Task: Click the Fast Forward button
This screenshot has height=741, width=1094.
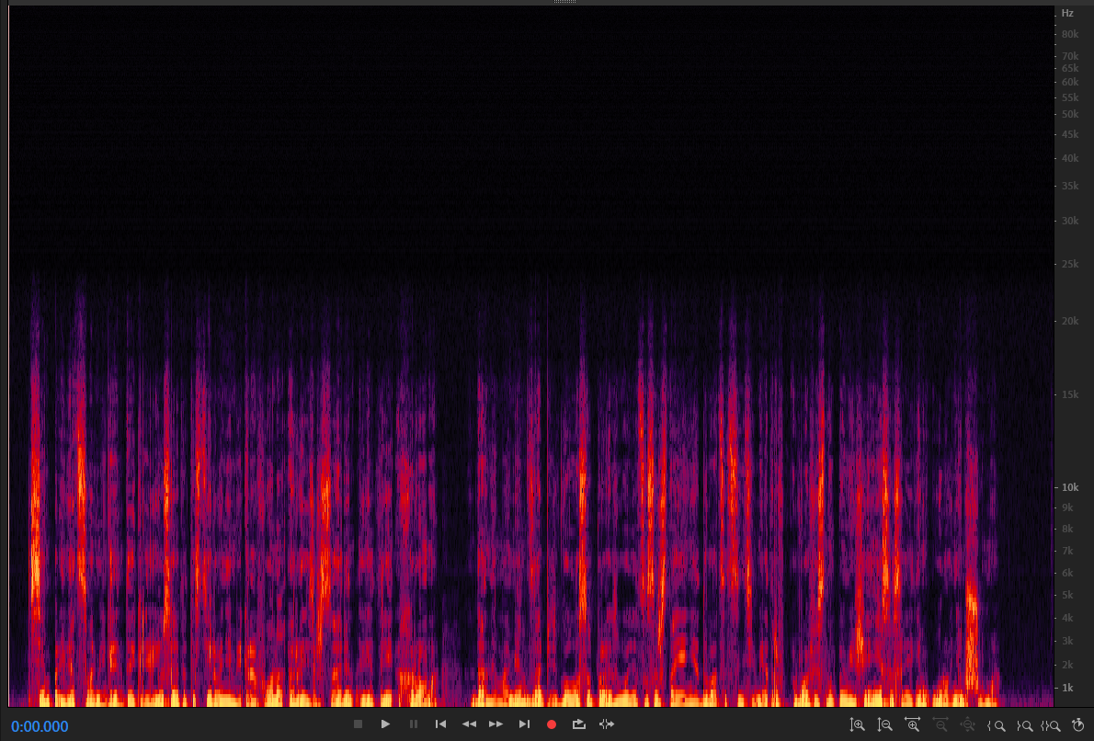Action: pos(496,724)
